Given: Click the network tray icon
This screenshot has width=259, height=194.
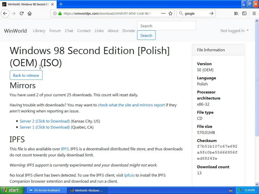Looking at the screenshot, I should (x=240, y=190).
